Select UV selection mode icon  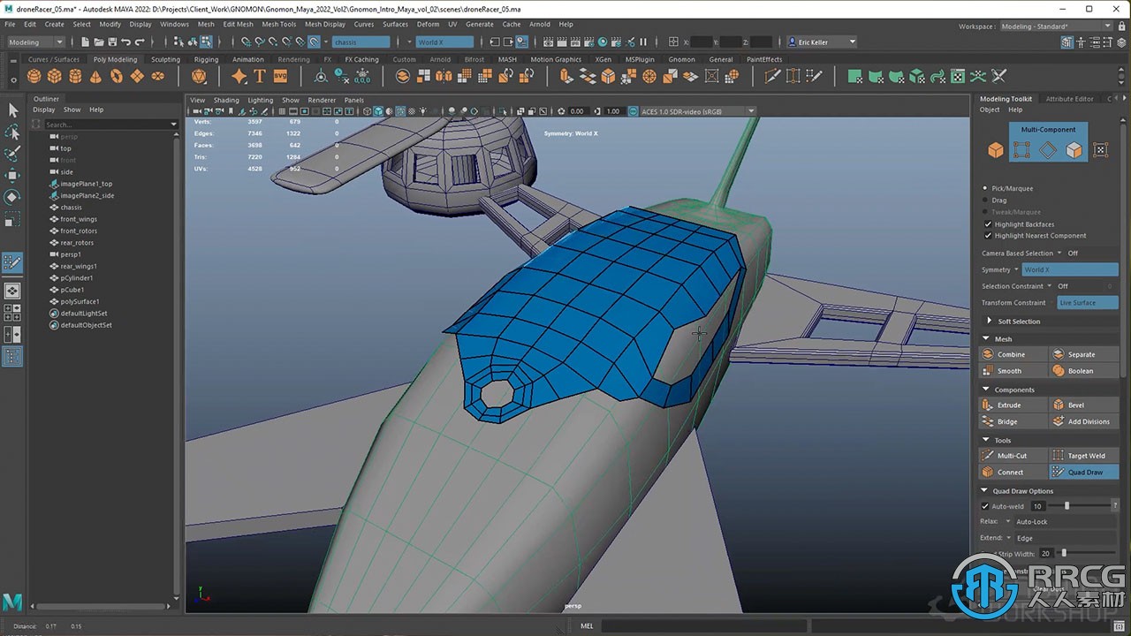(1100, 150)
